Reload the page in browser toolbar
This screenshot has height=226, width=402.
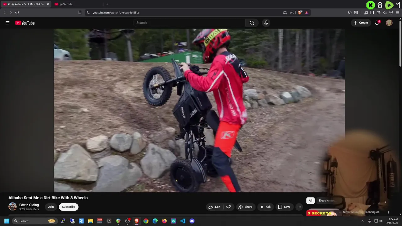[x=17, y=13]
